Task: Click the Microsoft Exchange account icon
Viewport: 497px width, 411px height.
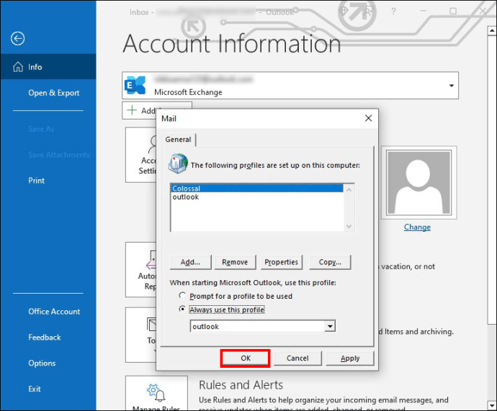Action: [x=135, y=86]
